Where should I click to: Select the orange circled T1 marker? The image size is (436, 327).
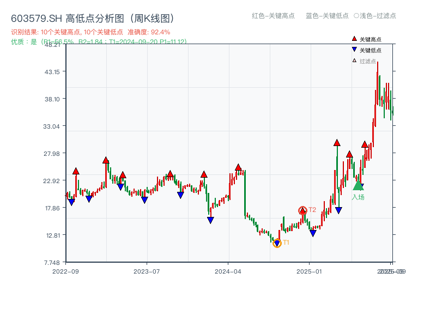(277, 243)
